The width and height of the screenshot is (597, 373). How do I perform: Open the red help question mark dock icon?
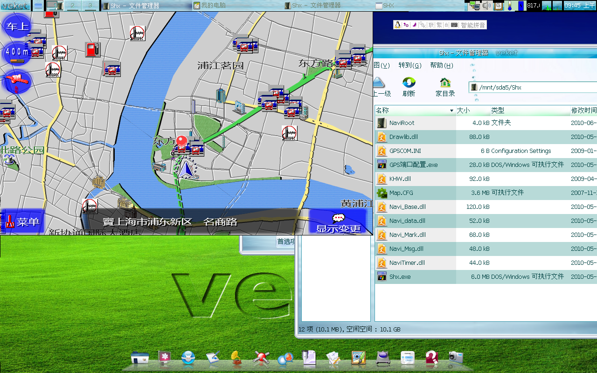(x=432, y=358)
